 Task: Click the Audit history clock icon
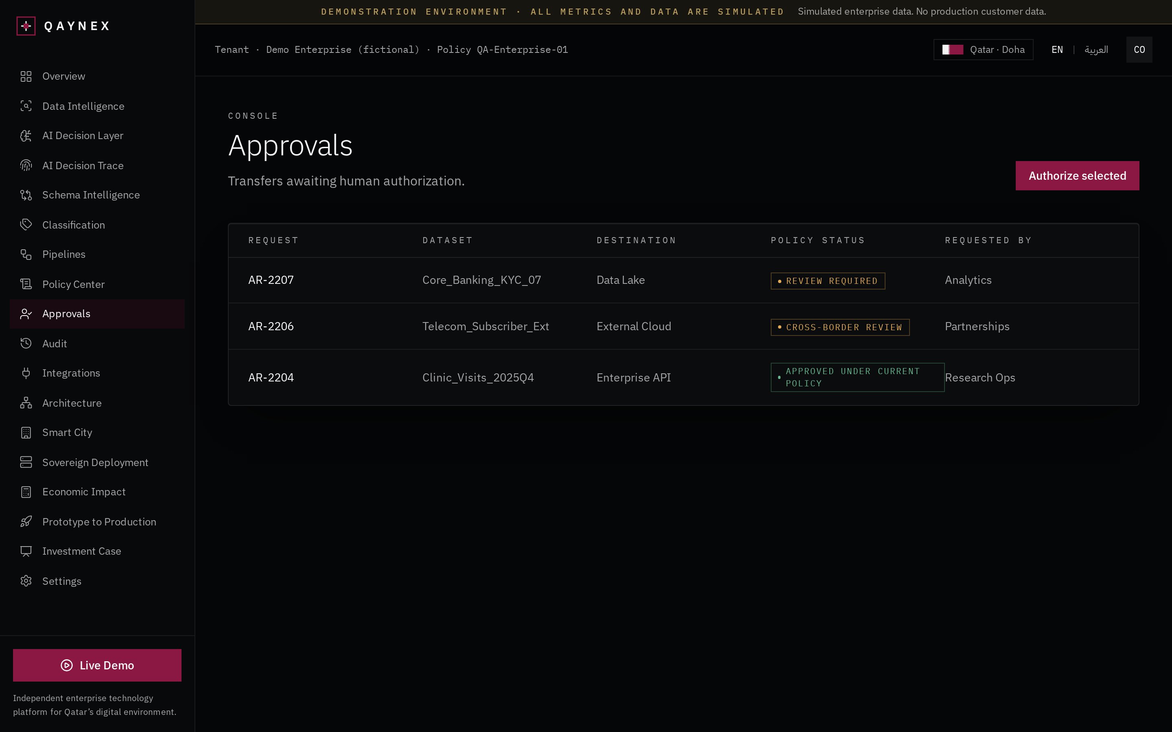coord(26,343)
